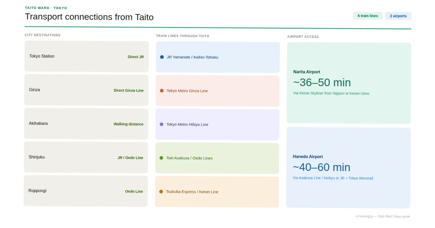Click the 'Tokyo Metro Hibiya Line' name
The width and height of the screenshot is (435, 228).
pos(187,124)
